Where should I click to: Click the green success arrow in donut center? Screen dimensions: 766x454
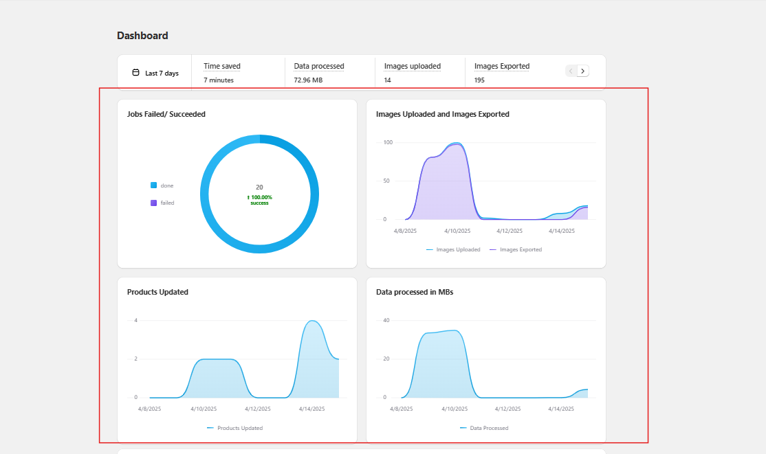pos(248,197)
